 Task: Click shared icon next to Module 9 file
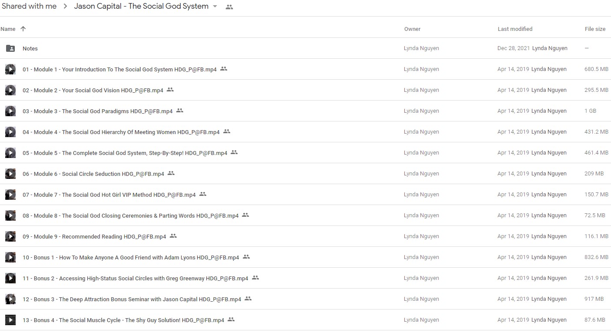tap(173, 236)
